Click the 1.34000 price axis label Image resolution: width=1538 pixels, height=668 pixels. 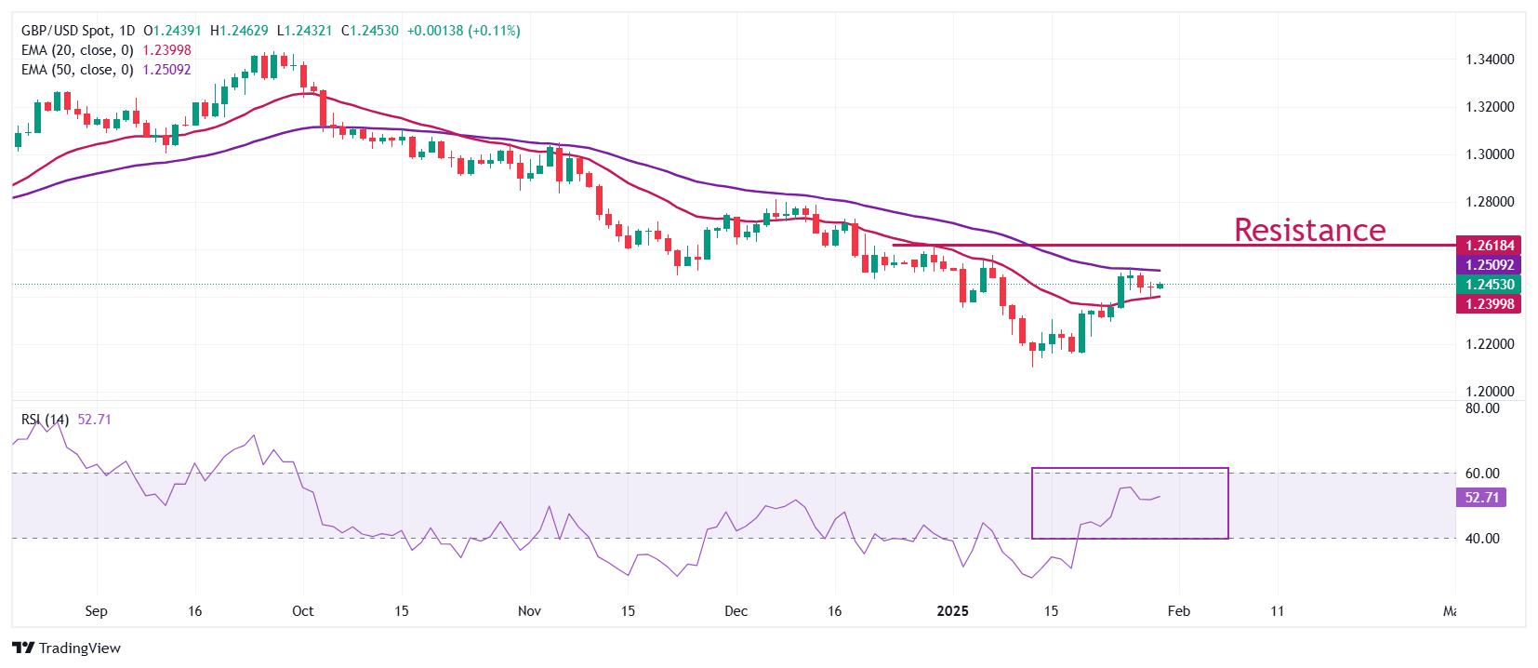point(1490,60)
